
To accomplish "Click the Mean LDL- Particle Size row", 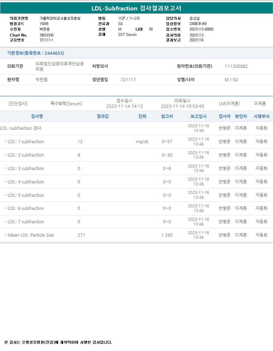I will (x=31, y=235).
